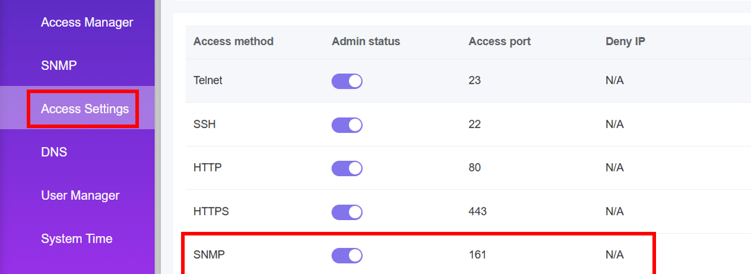
Task: Disable the Telnet admin status toggle
Action: 347,81
